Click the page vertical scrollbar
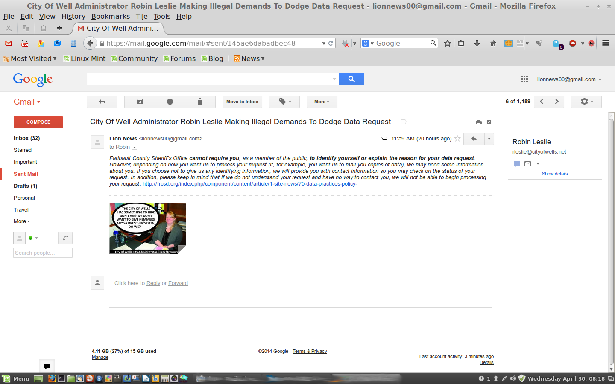615x384 pixels. 611,242
